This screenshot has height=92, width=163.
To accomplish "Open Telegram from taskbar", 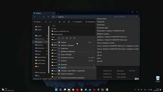I will coord(86,90).
